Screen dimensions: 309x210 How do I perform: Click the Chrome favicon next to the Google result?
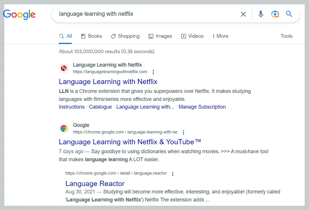(x=64, y=128)
